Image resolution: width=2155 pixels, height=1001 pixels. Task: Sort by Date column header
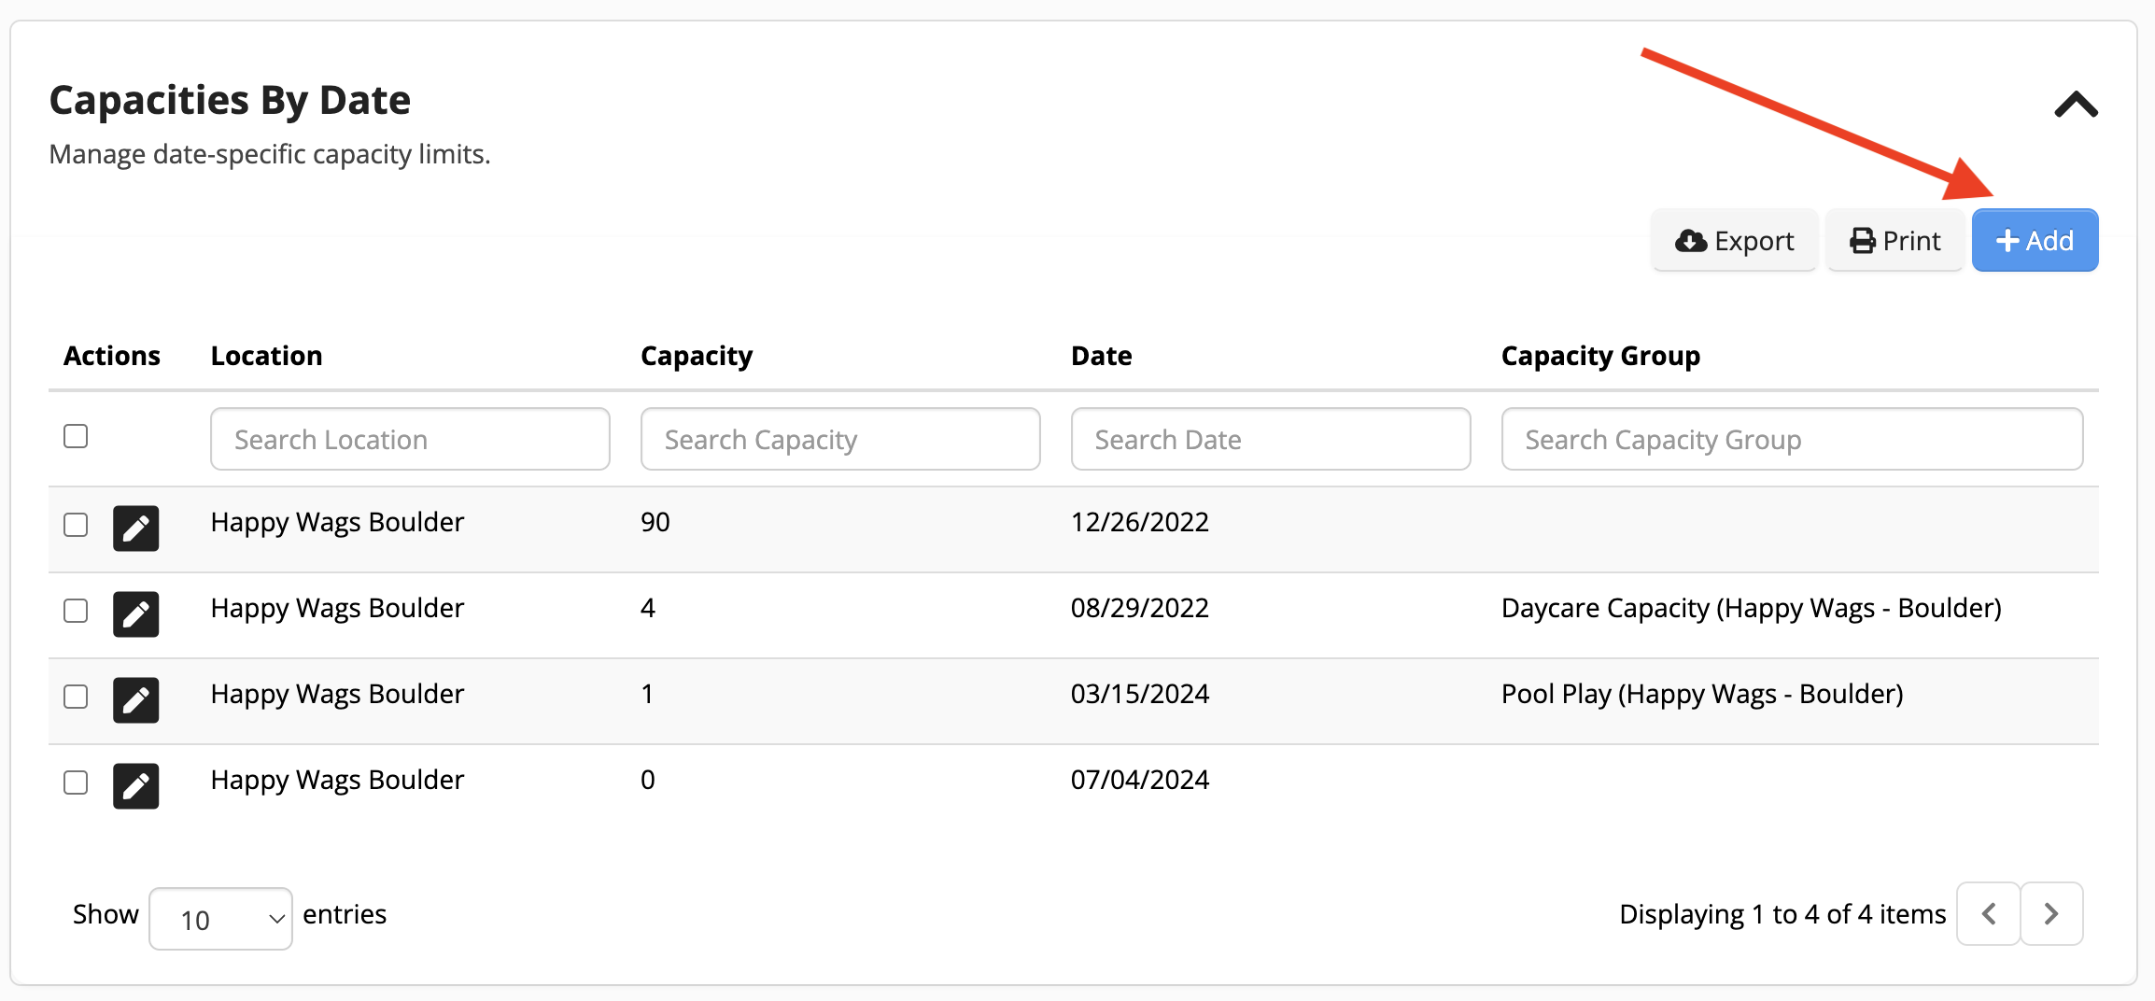pyautogui.click(x=1101, y=356)
